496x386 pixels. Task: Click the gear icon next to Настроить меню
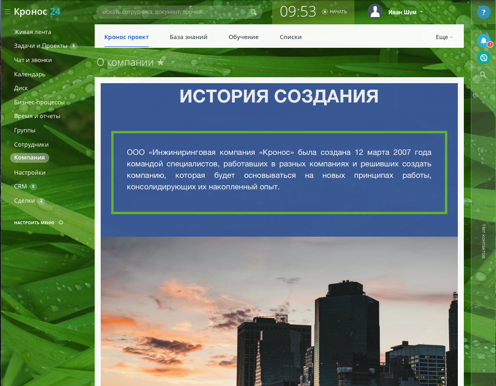(x=61, y=222)
